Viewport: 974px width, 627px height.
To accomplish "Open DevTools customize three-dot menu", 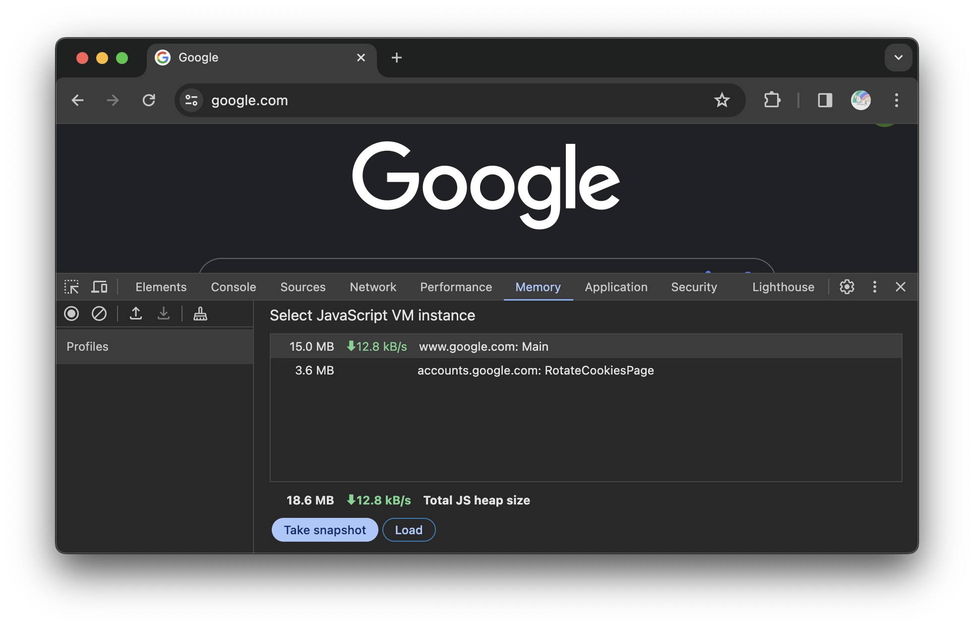I will (874, 287).
